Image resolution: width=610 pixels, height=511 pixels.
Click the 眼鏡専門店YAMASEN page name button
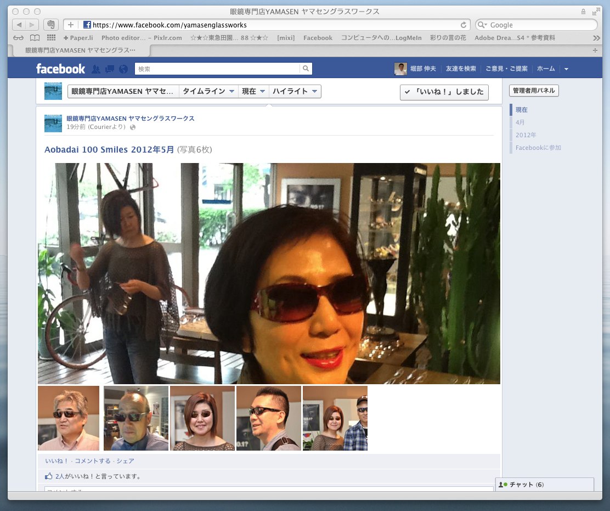pyautogui.click(x=123, y=92)
